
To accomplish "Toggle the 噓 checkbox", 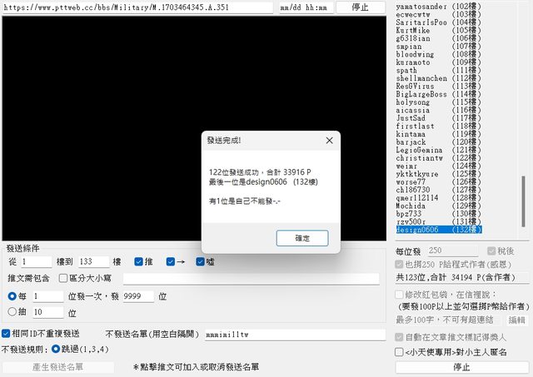I will pos(201,262).
